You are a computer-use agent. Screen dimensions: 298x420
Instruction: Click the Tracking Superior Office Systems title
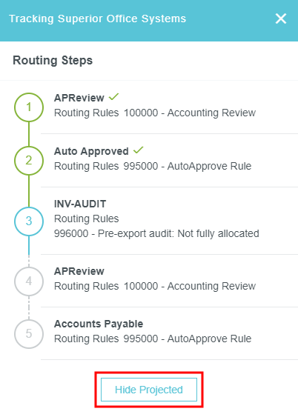98,19
